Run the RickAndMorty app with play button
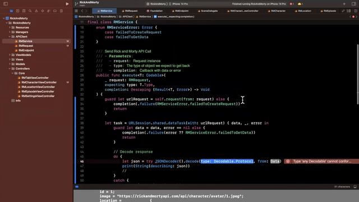The height and width of the screenshot is (202, 359). [67, 4]
